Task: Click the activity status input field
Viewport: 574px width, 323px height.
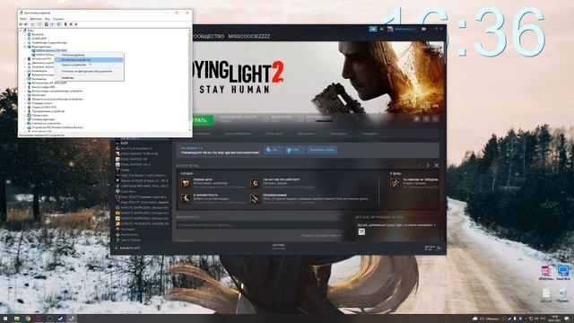Action: 259,225
